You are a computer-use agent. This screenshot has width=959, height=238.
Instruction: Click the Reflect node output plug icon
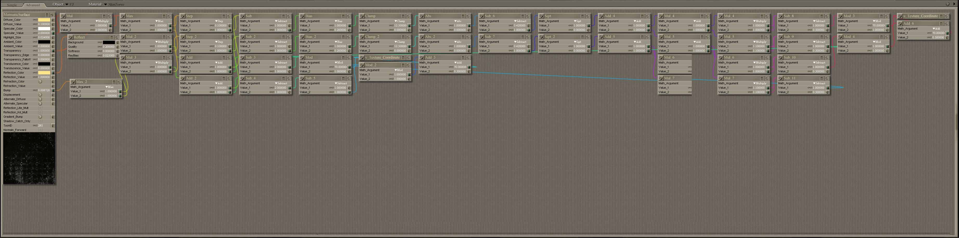click(71, 37)
